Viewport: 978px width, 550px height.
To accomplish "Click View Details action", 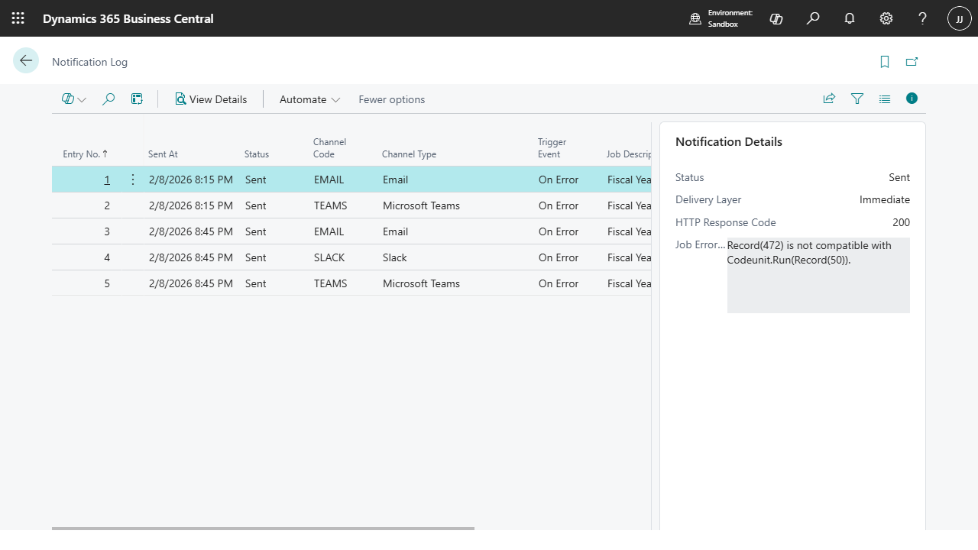I will click(211, 99).
